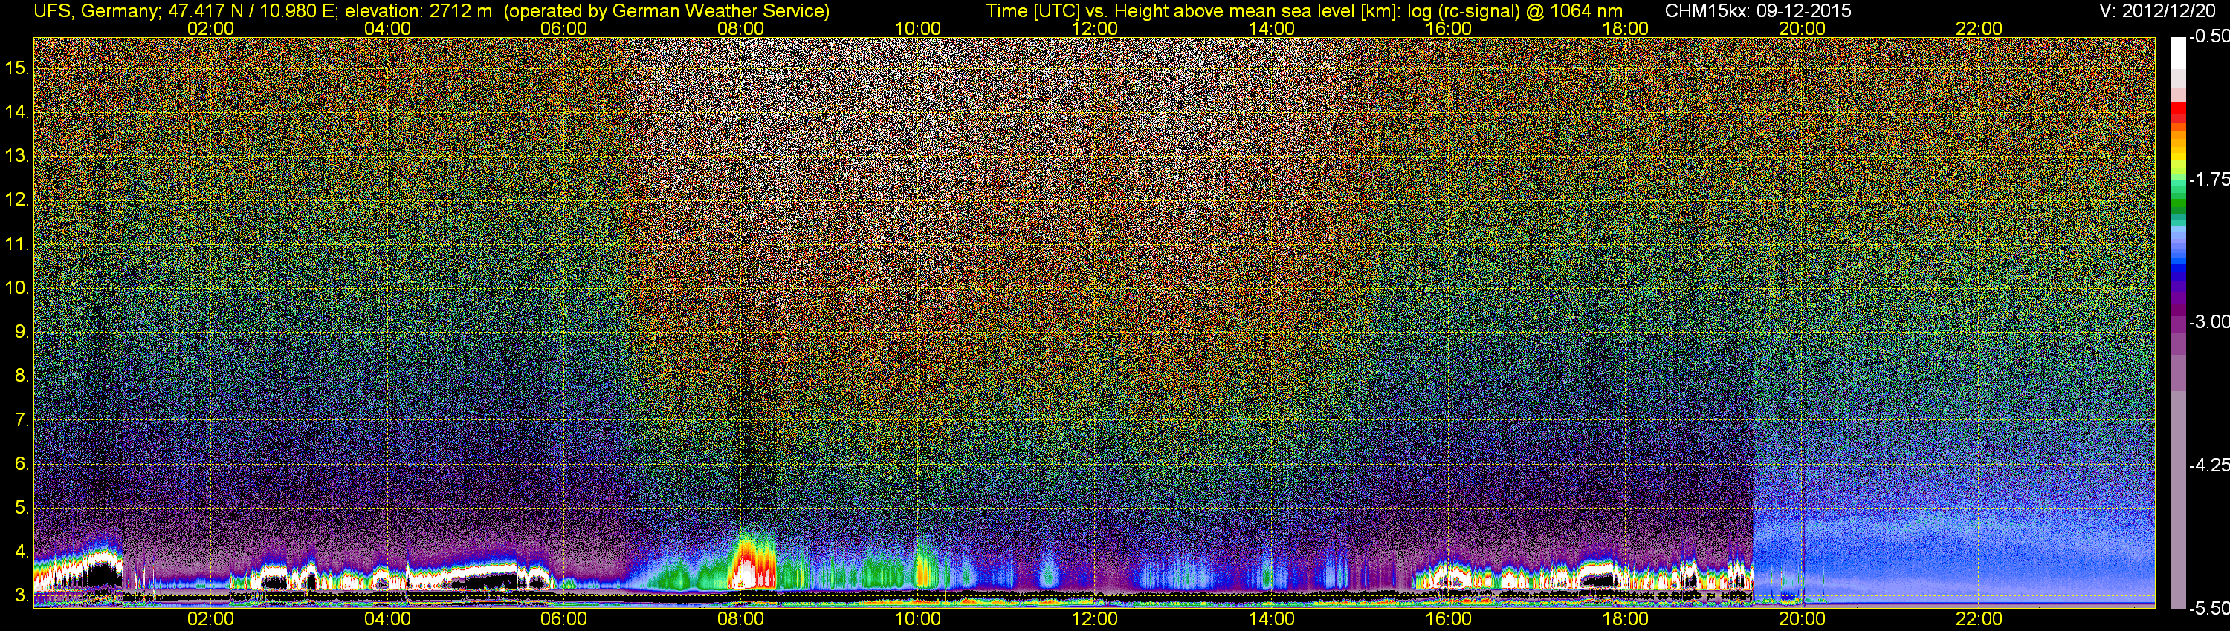
Task: Click the bottom axis time label 18:00
Action: [1625, 619]
